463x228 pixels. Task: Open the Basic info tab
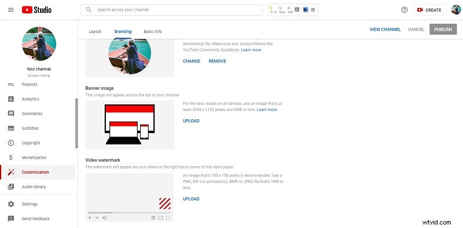point(153,31)
